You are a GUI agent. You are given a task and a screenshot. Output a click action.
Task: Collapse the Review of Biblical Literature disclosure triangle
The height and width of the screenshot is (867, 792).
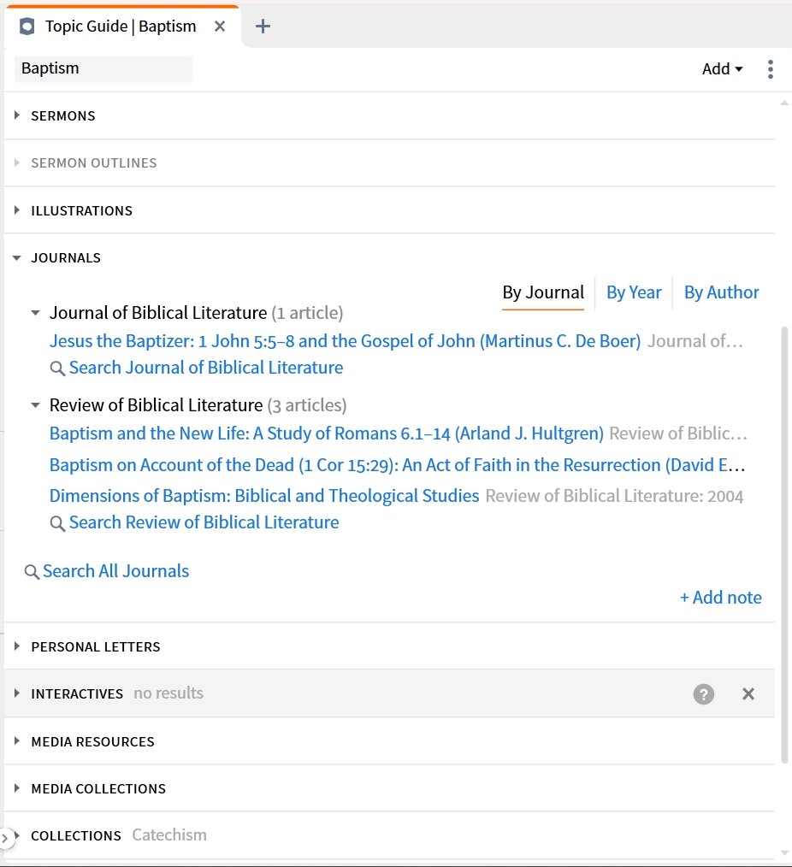tap(34, 404)
